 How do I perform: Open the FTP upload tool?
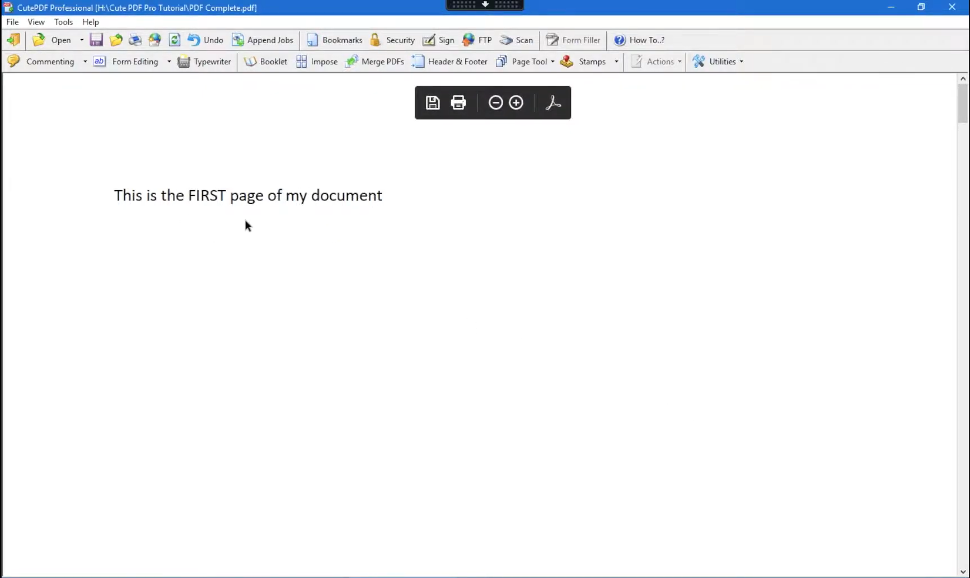coord(477,40)
